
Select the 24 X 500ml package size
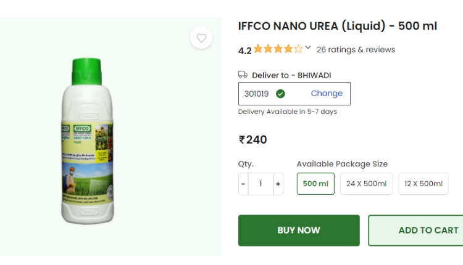(x=366, y=184)
